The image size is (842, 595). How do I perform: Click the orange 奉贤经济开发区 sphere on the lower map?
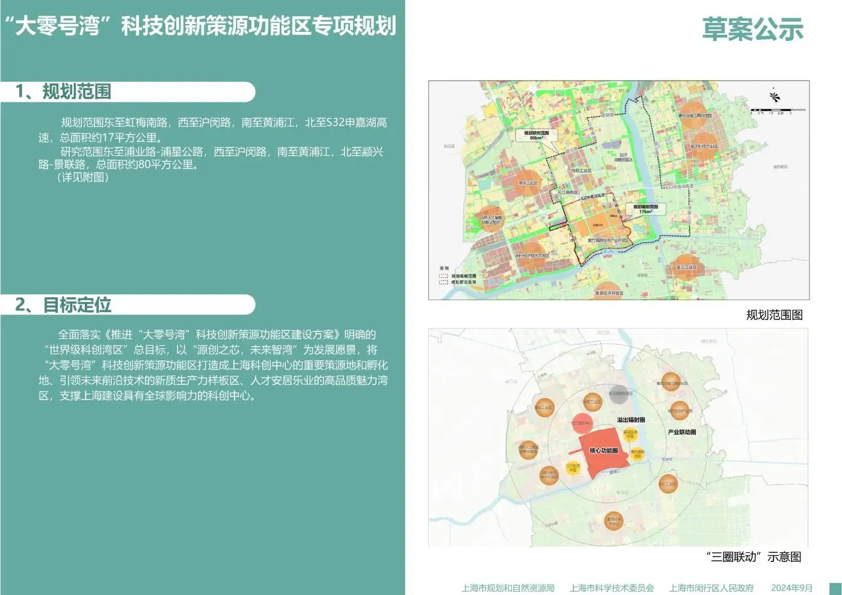(x=613, y=522)
